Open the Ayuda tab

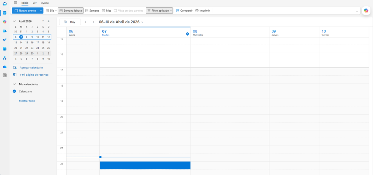point(45,3)
